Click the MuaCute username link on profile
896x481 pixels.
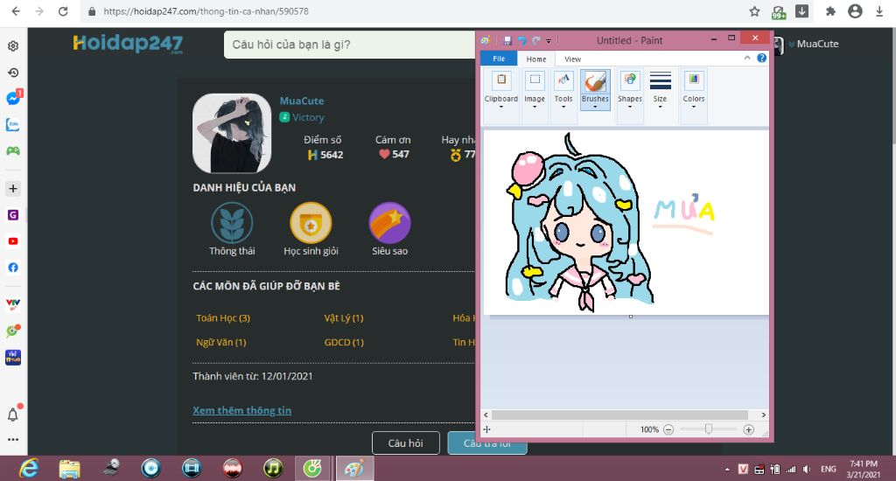(302, 101)
